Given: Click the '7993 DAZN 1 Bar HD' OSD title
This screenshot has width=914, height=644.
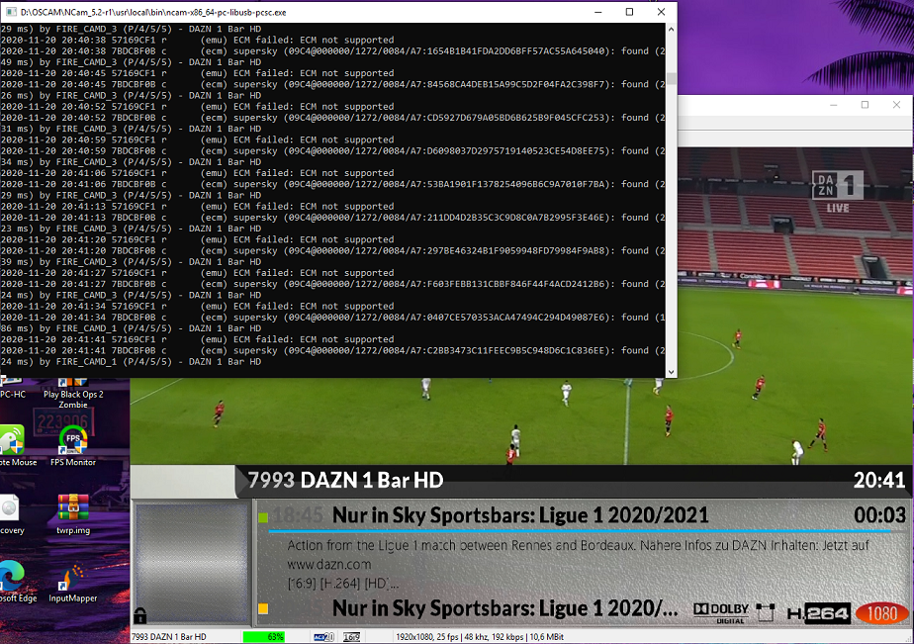Looking at the screenshot, I should coord(345,480).
